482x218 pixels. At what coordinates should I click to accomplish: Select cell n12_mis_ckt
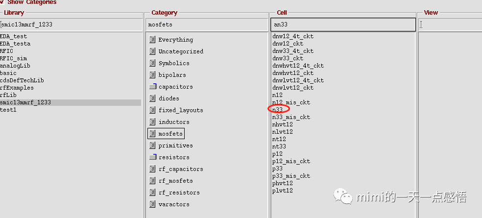point(291,102)
